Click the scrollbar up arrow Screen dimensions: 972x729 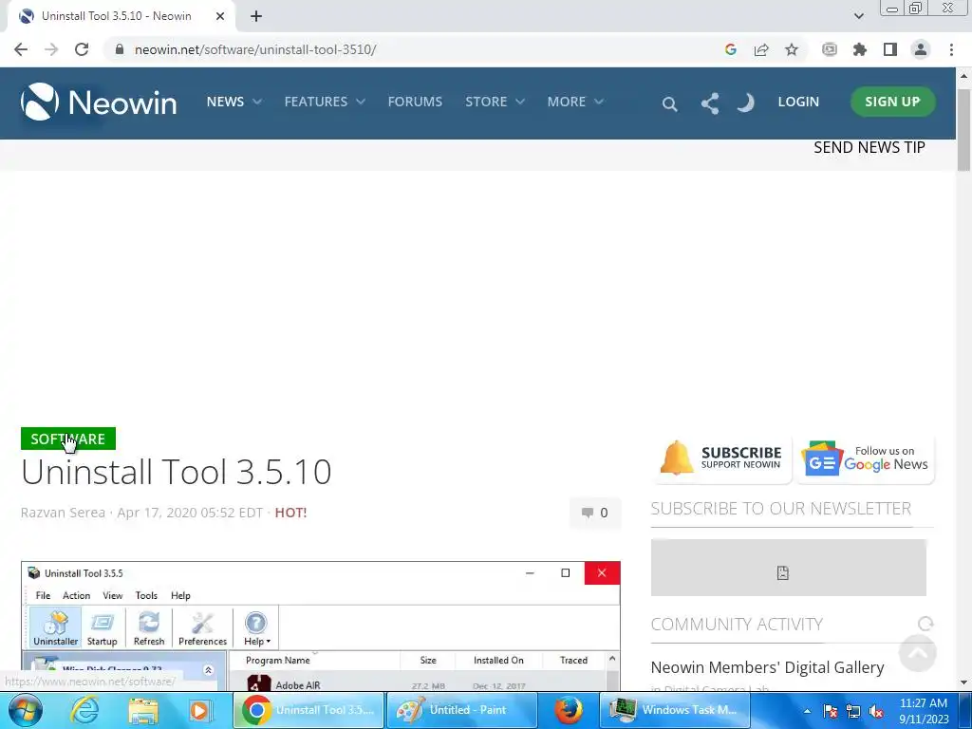(963, 76)
